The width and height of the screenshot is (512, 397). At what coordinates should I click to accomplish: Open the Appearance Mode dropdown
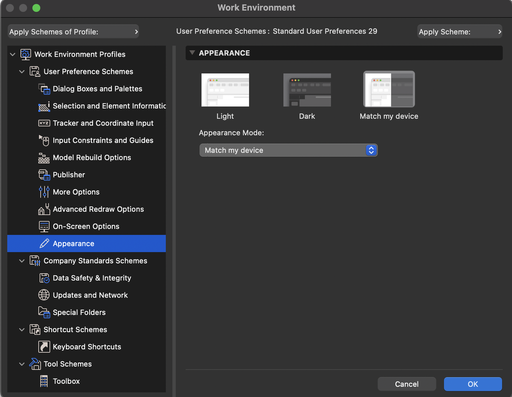tap(288, 150)
